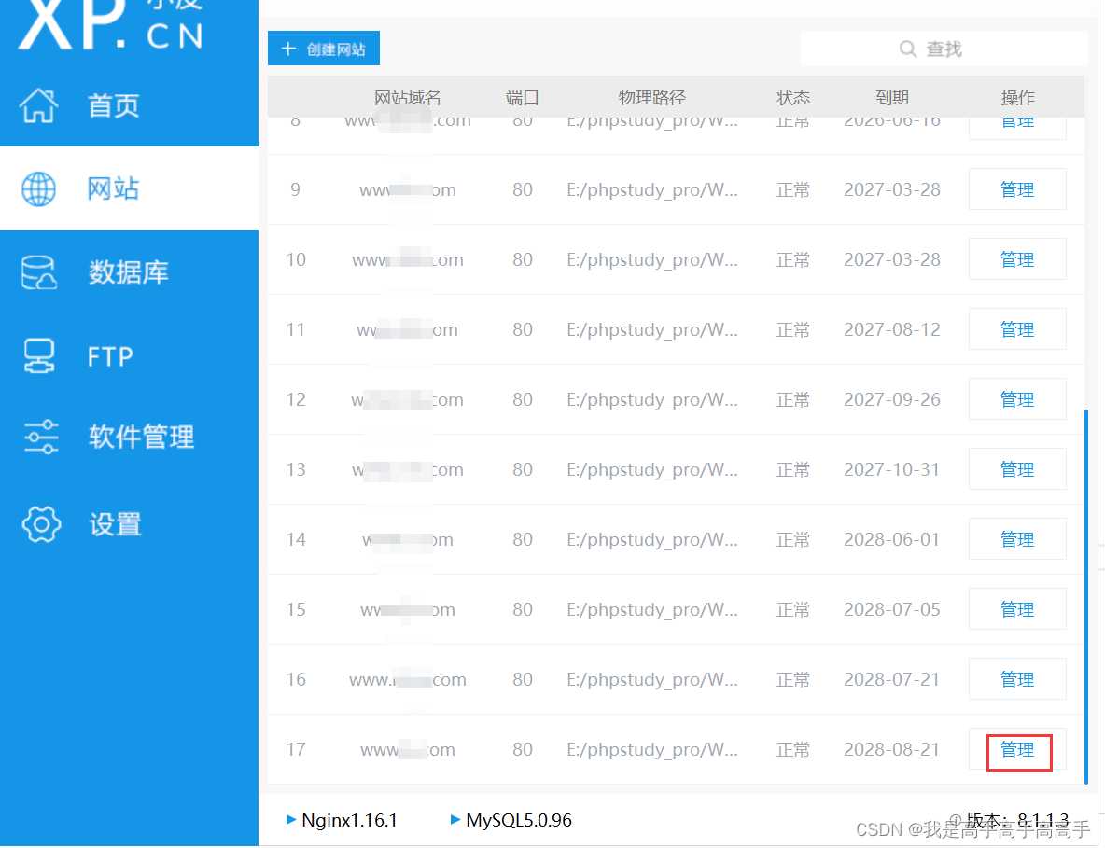Switch to the 首页 section
The width and height of the screenshot is (1105, 848).
coord(112,105)
